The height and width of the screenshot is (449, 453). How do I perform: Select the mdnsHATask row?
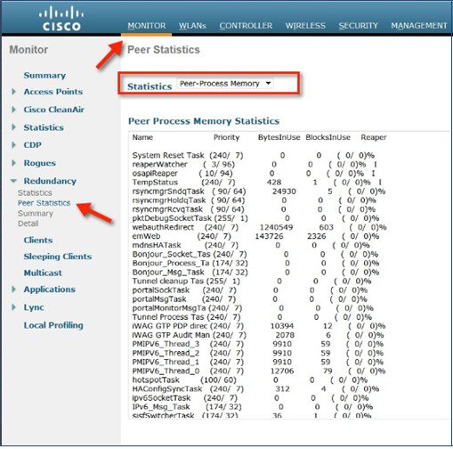pyautogui.click(x=251, y=245)
